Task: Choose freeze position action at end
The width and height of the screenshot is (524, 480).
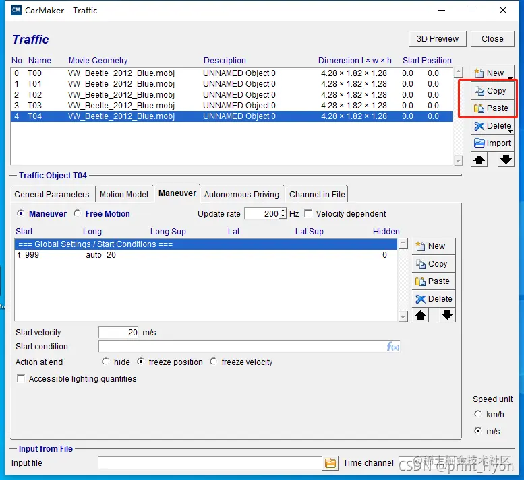Action: coord(141,362)
